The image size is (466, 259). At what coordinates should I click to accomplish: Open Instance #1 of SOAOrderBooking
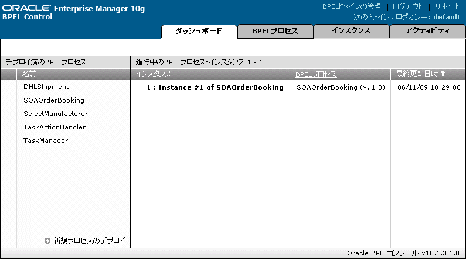click(x=215, y=87)
